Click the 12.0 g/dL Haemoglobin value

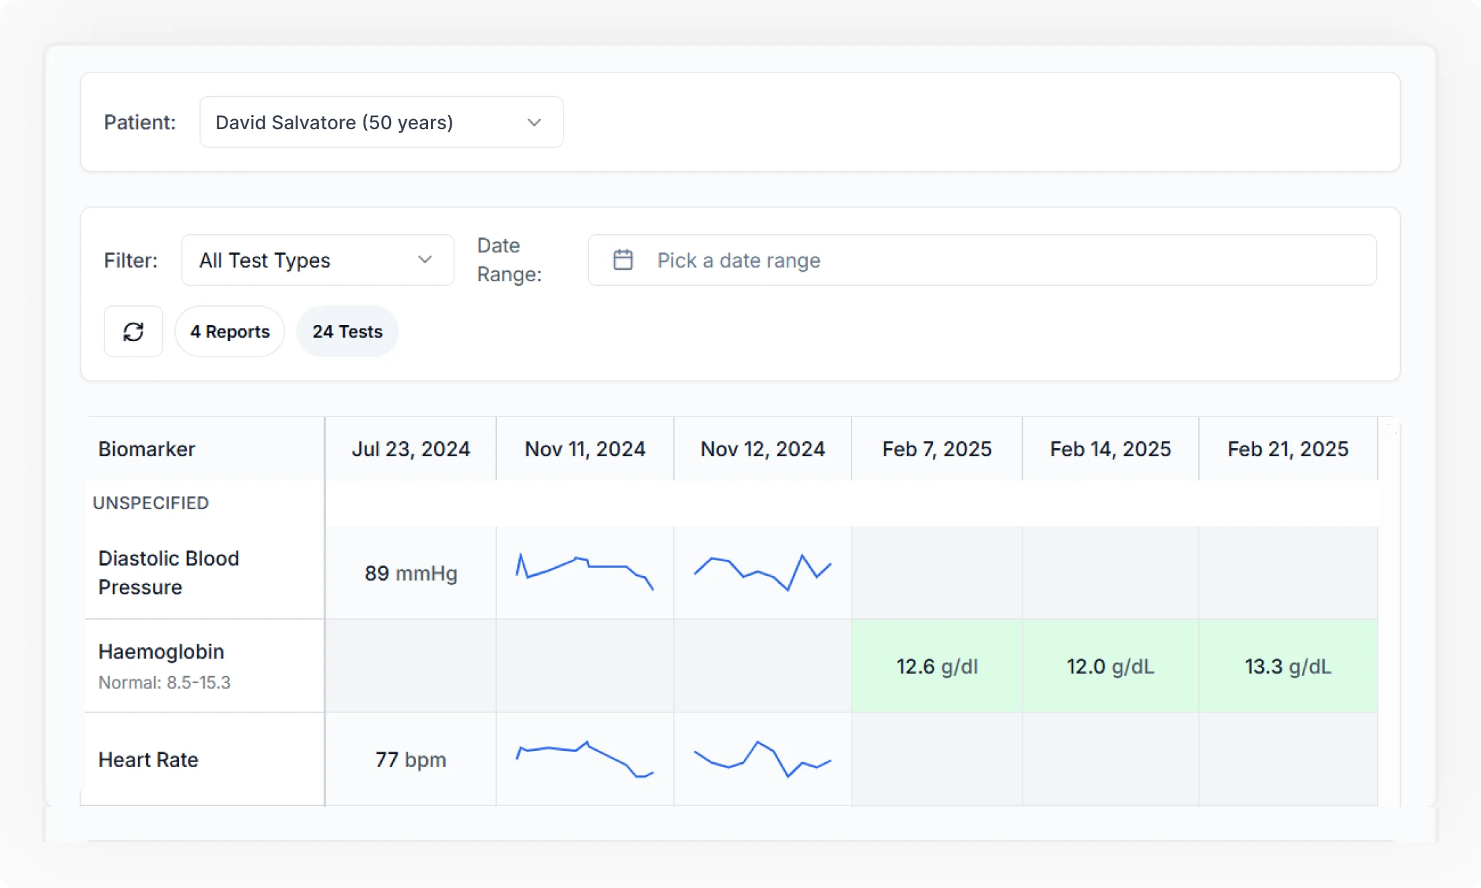click(x=1110, y=666)
